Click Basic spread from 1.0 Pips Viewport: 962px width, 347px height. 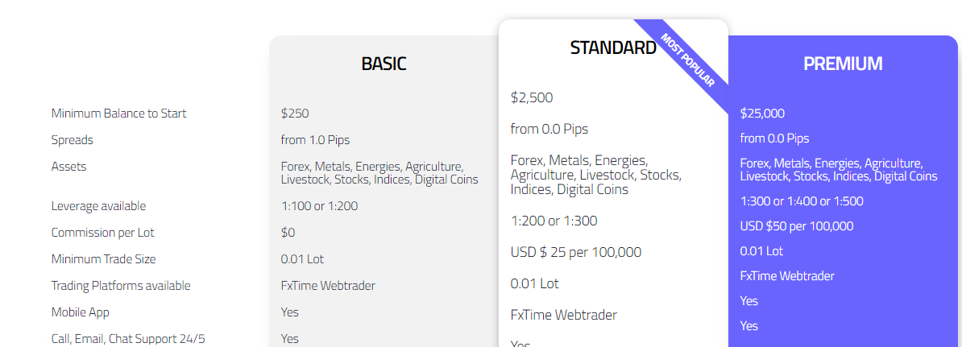pos(315,140)
